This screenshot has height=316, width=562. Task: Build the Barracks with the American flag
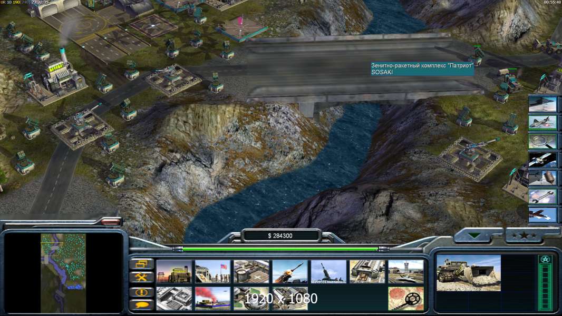point(212,272)
